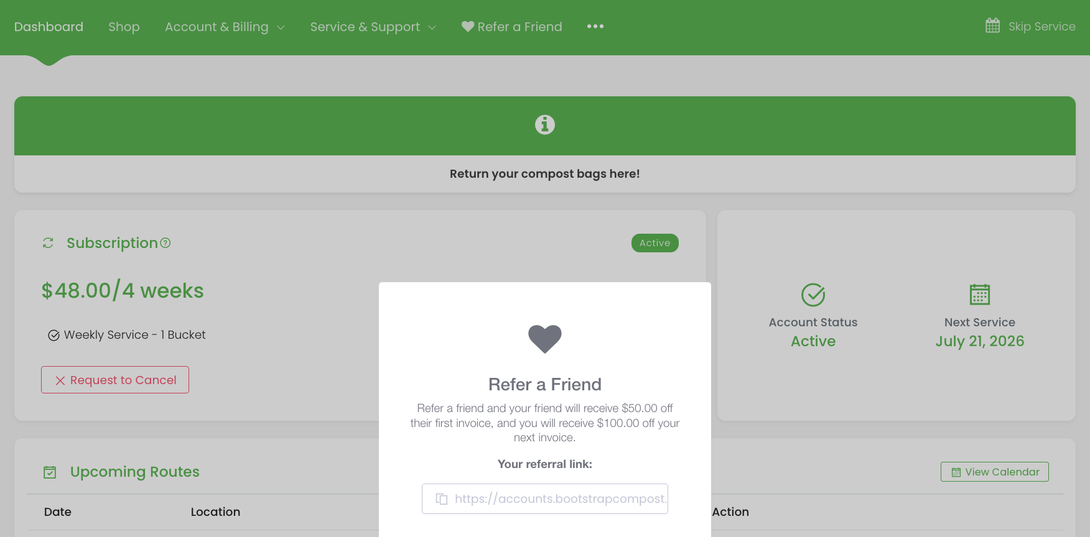Open Refer a Friend in navigation bar
Viewport: 1090px width, 537px height.
click(512, 27)
